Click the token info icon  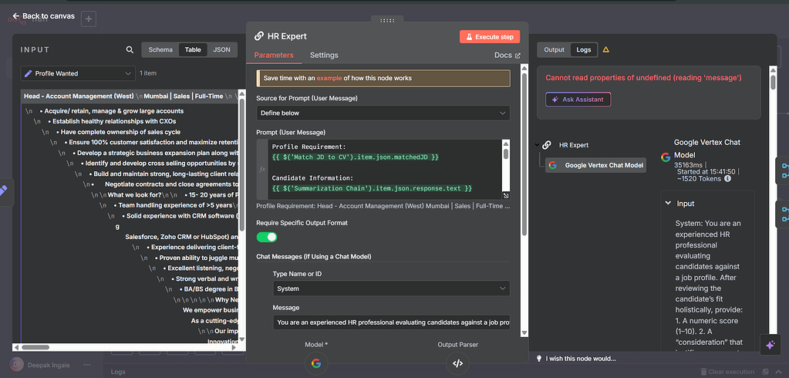click(x=728, y=178)
